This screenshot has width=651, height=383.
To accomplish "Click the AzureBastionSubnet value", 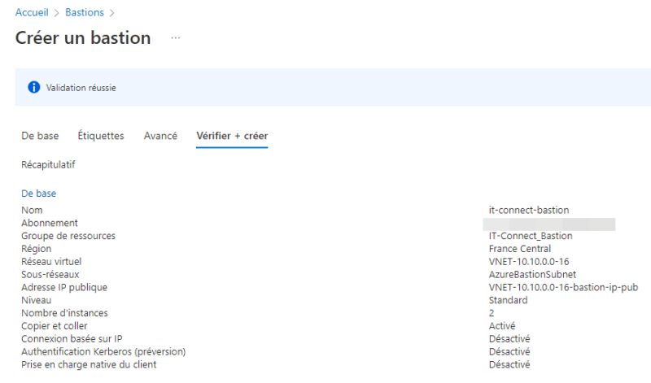I will point(532,274).
